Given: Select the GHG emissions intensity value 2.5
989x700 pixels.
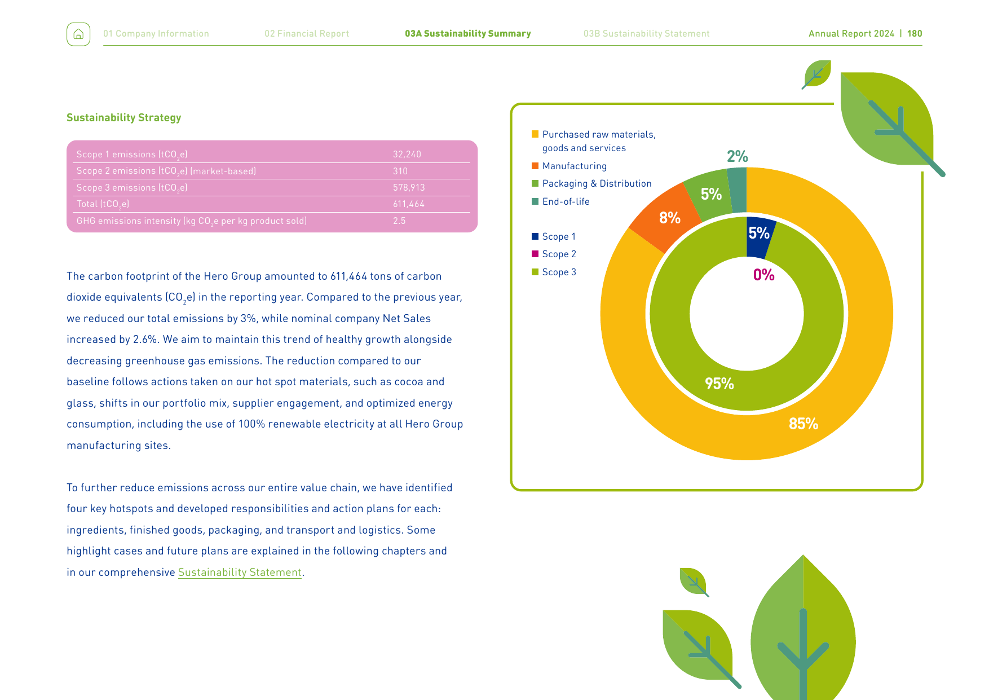Looking at the screenshot, I should point(399,221).
